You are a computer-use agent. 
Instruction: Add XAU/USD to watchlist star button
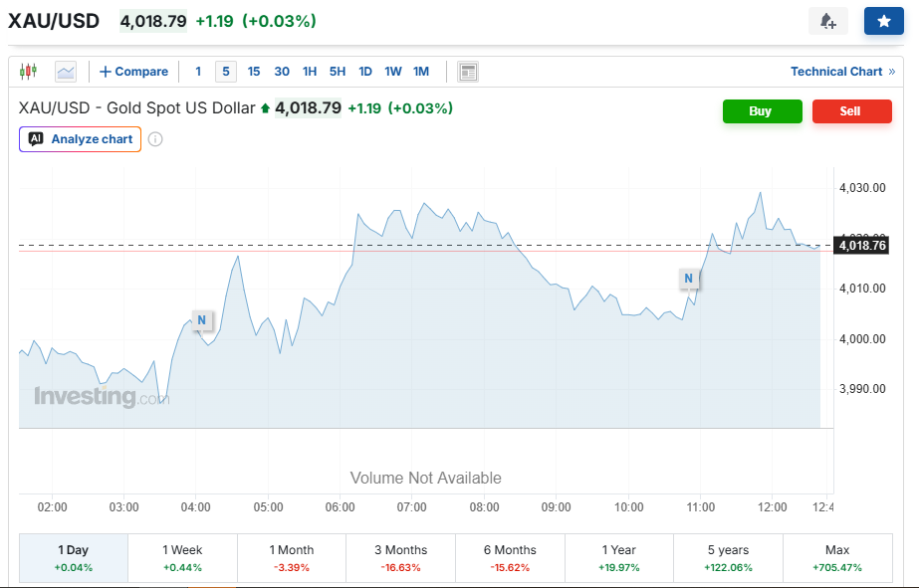pos(884,21)
